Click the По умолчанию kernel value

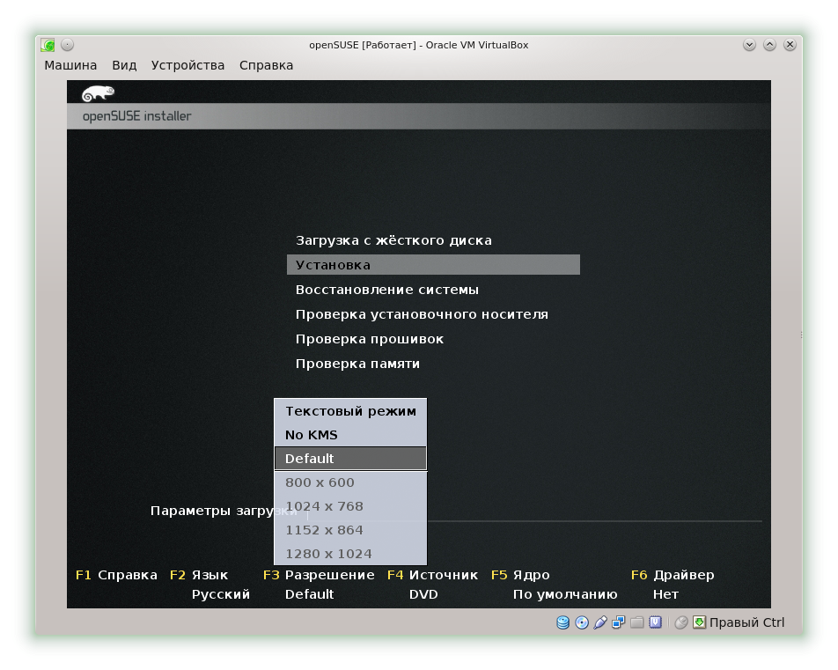click(565, 594)
